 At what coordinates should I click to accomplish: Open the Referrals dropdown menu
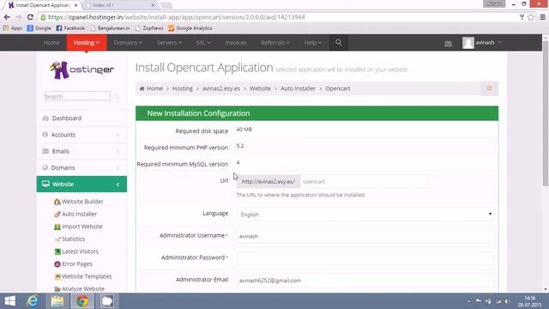tap(275, 42)
